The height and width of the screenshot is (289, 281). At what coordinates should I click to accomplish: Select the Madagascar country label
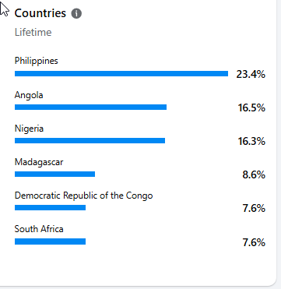[39, 162]
